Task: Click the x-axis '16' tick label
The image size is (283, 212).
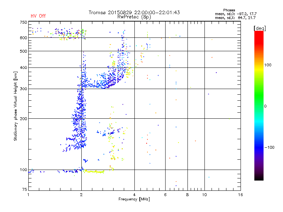Action: click(241, 195)
